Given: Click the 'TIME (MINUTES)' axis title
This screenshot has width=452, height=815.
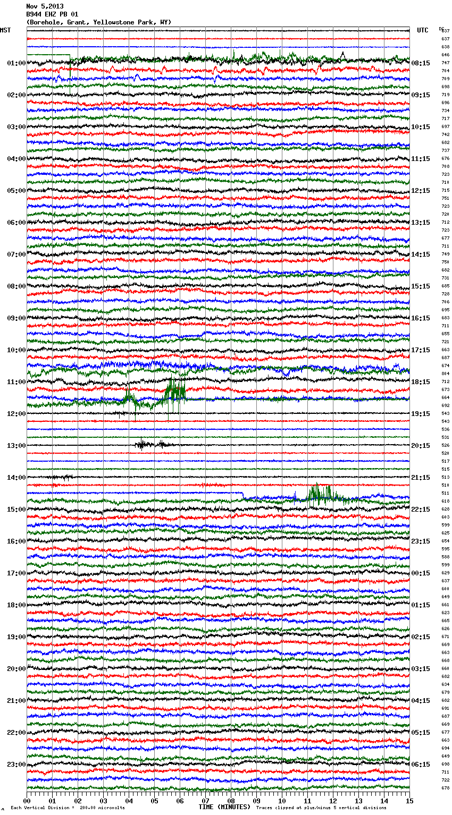Looking at the screenshot, I should [x=224, y=807].
